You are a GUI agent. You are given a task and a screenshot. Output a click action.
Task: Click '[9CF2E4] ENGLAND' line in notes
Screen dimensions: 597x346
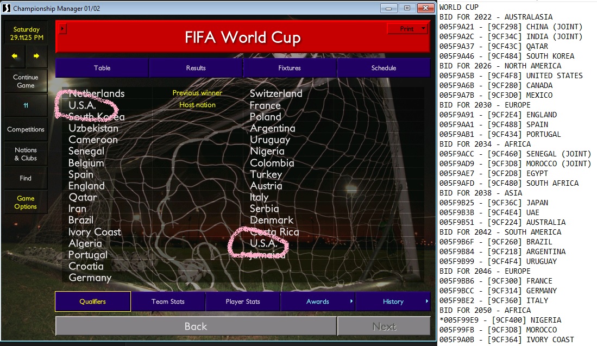click(522, 115)
